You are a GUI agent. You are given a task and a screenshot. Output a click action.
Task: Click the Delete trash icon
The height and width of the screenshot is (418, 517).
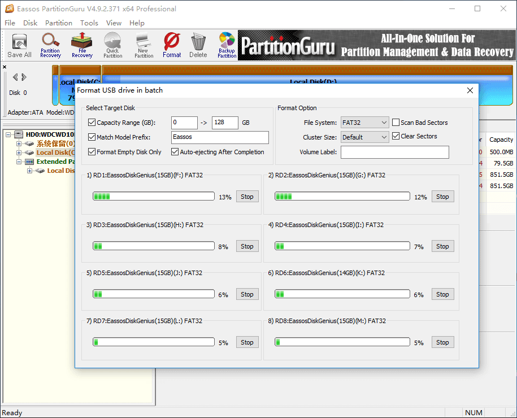point(198,46)
